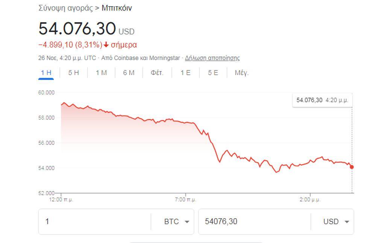The height and width of the screenshot is (243, 376).
Task: Show the 6 M chart range
Action: coord(129,73)
